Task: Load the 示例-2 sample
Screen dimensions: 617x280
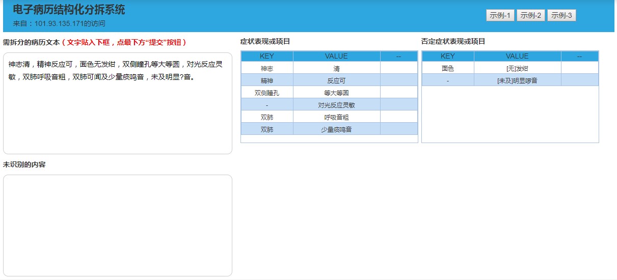Action: 531,15
